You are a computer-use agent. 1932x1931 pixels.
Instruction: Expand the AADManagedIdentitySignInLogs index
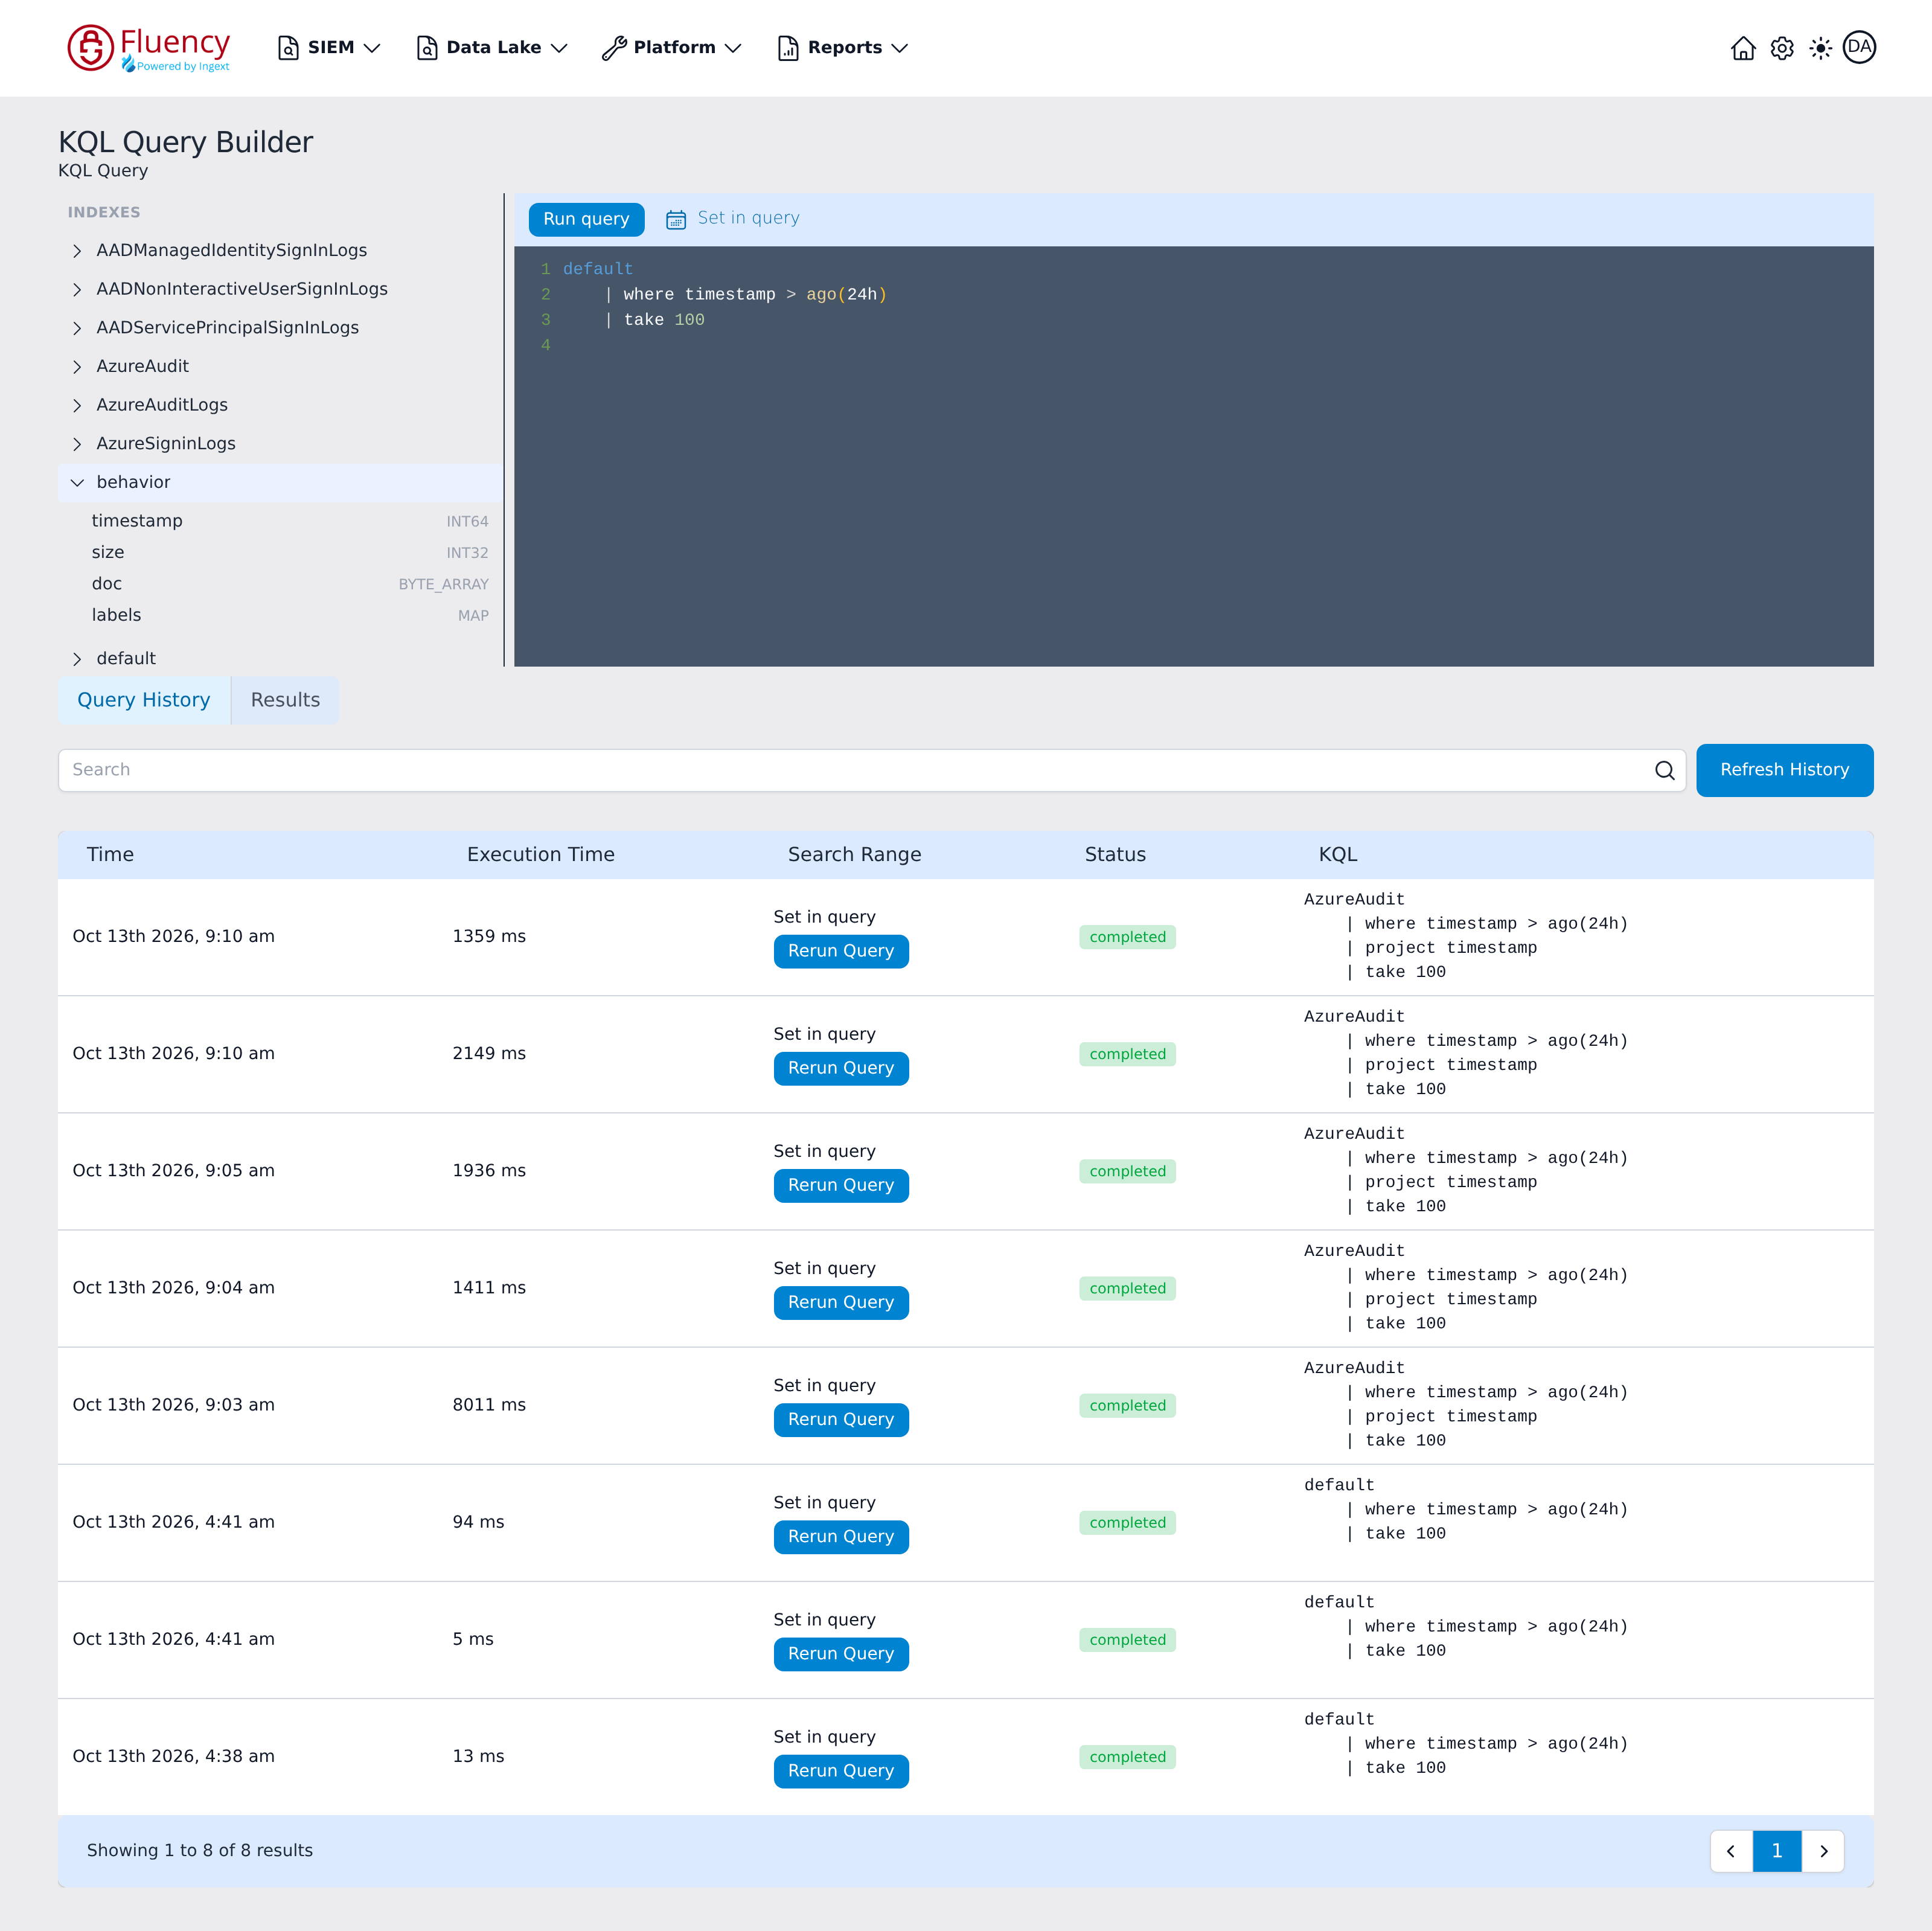coord(280,250)
